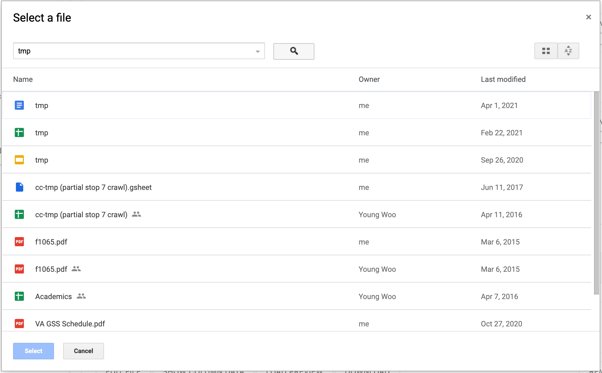Click the Google Slides icon for tmp
Image resolution: width=602 pixels, height=373 pixels.
point(19,160)
